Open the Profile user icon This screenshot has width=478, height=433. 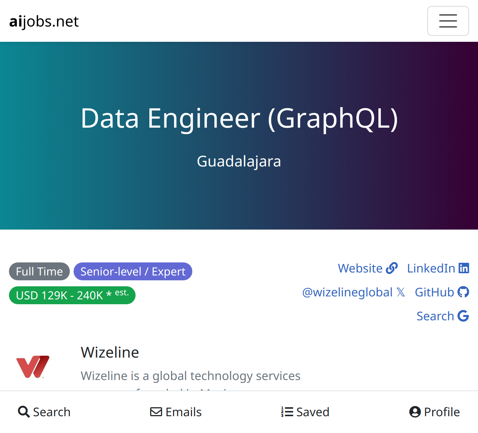click(415, 412)
